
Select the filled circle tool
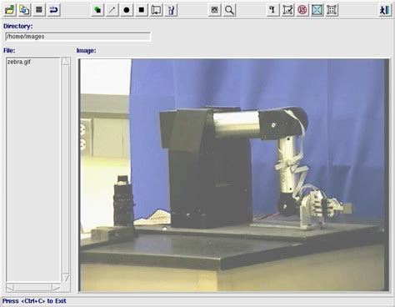127,10
